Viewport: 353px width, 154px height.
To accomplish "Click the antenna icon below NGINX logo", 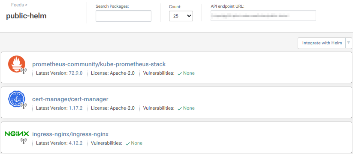I will 24,141.
